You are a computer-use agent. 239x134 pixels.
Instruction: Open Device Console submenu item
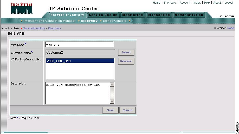(114, 21)
